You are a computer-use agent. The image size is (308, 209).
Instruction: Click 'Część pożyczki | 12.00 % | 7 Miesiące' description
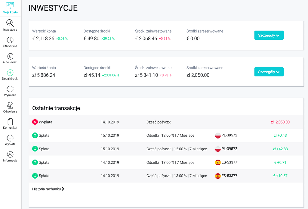[177, 149]
